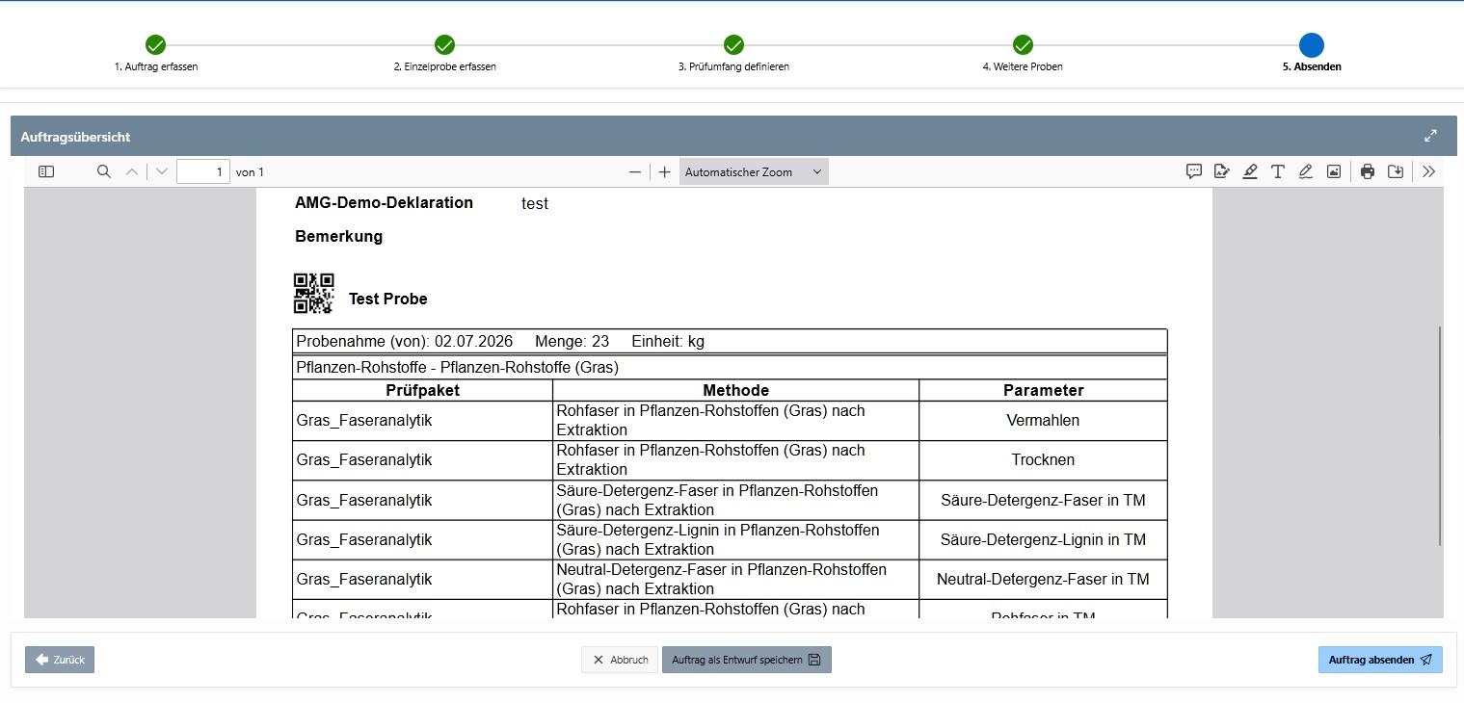The image size is (1464, 703).
Task: Open the find-in-document search icon
Action: [104, 171]
